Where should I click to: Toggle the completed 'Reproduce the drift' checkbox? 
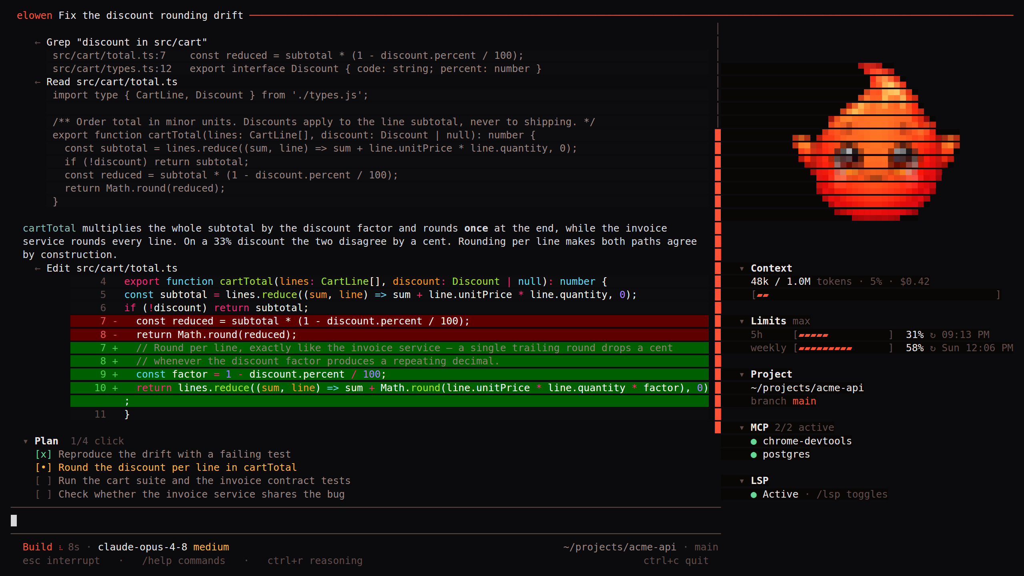(x=43, y=454)
